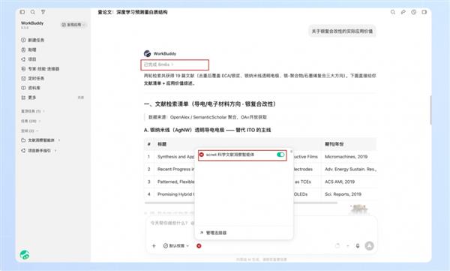Click the red connector icon in input bar
The image size is (450, 271).
click(199, 245)
